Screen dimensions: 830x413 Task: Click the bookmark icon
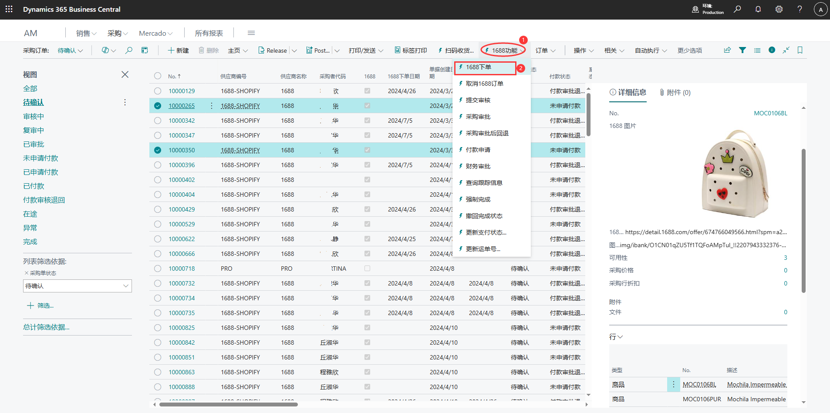coord(800,50)
